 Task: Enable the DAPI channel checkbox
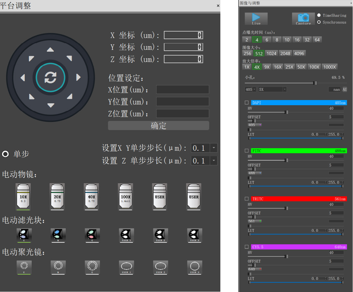click(x=247, y=103)
